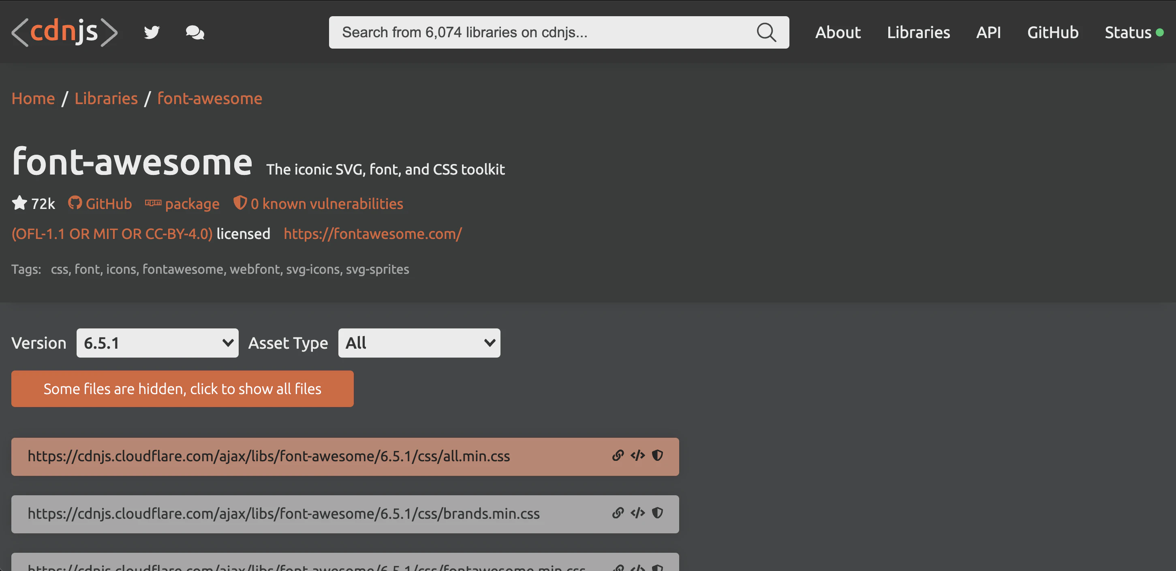Viewport: 1176px width, 571px height.
Task: Copy URL icon for brands.min.css
Action: tap(618, 513)
